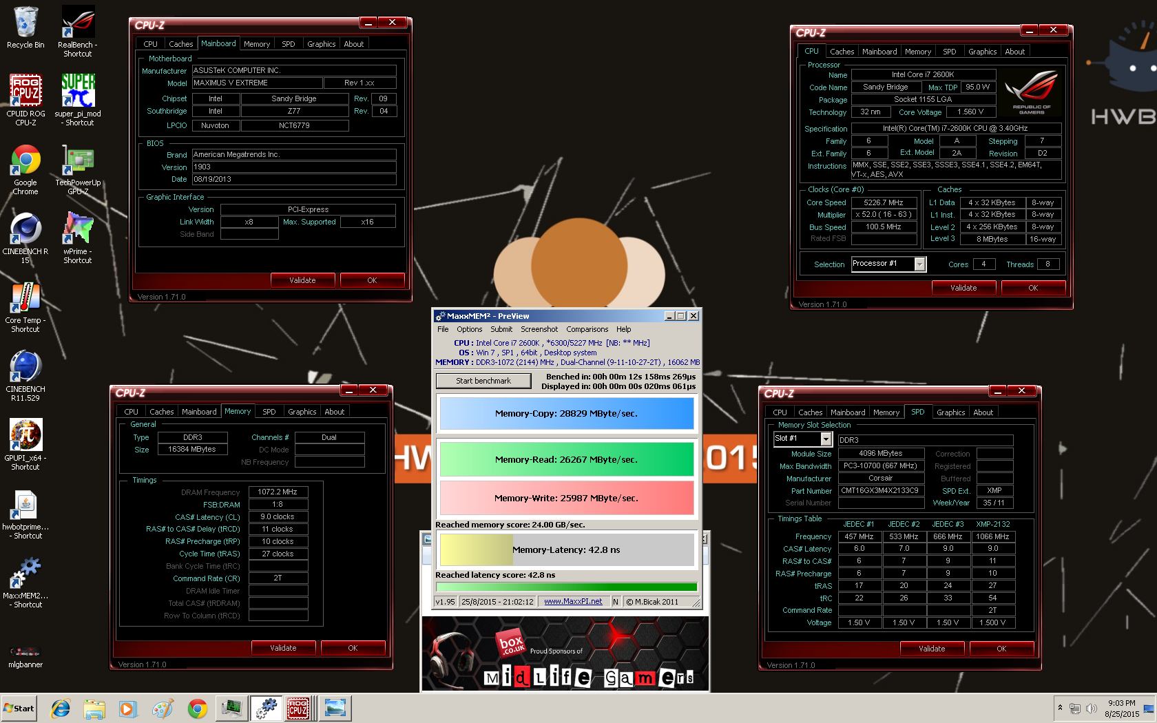This screenshot has width=1157, height=723.
Task: Launch CPUID ROG CPU-Z desktop icon
Action: tap(25, 100)
